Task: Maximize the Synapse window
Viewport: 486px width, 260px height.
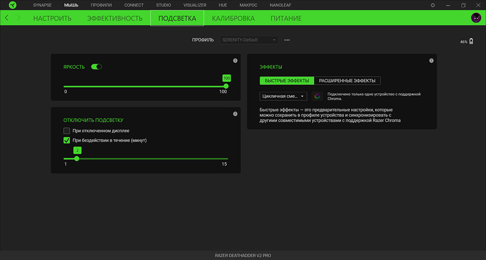Action: (x=463, y=5)
